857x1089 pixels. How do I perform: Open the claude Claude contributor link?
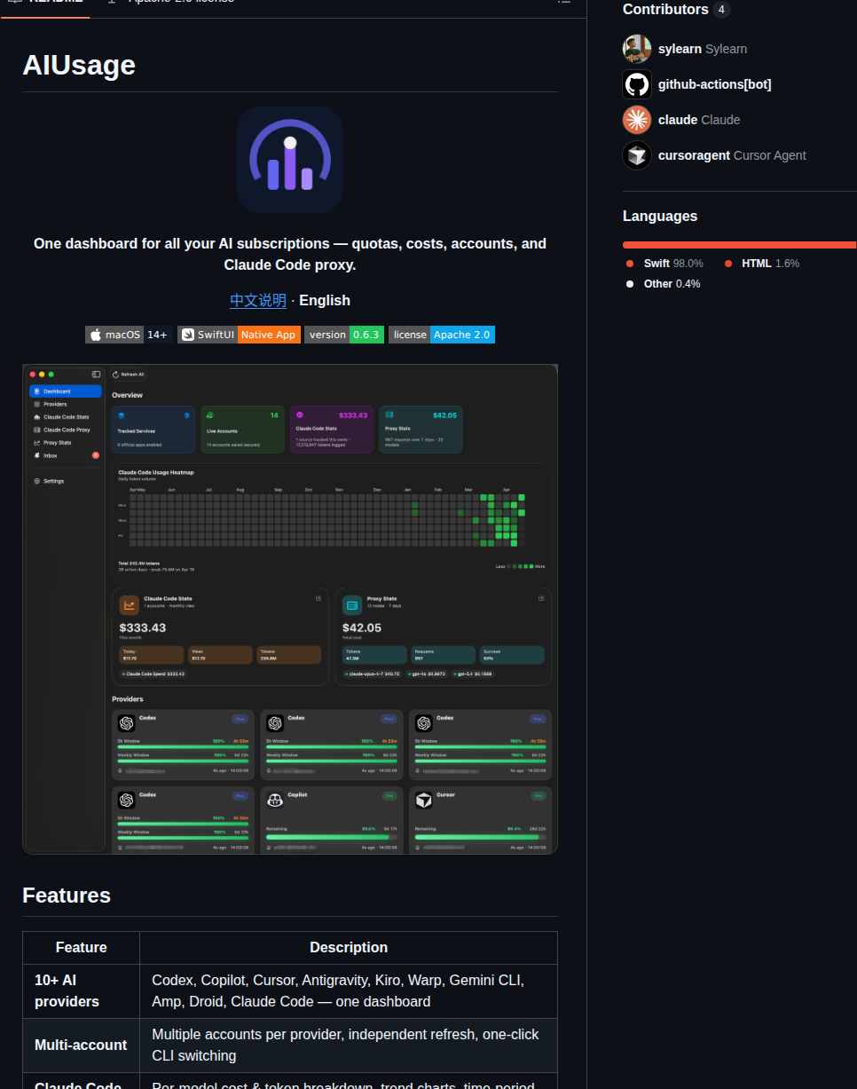(699, 120)
